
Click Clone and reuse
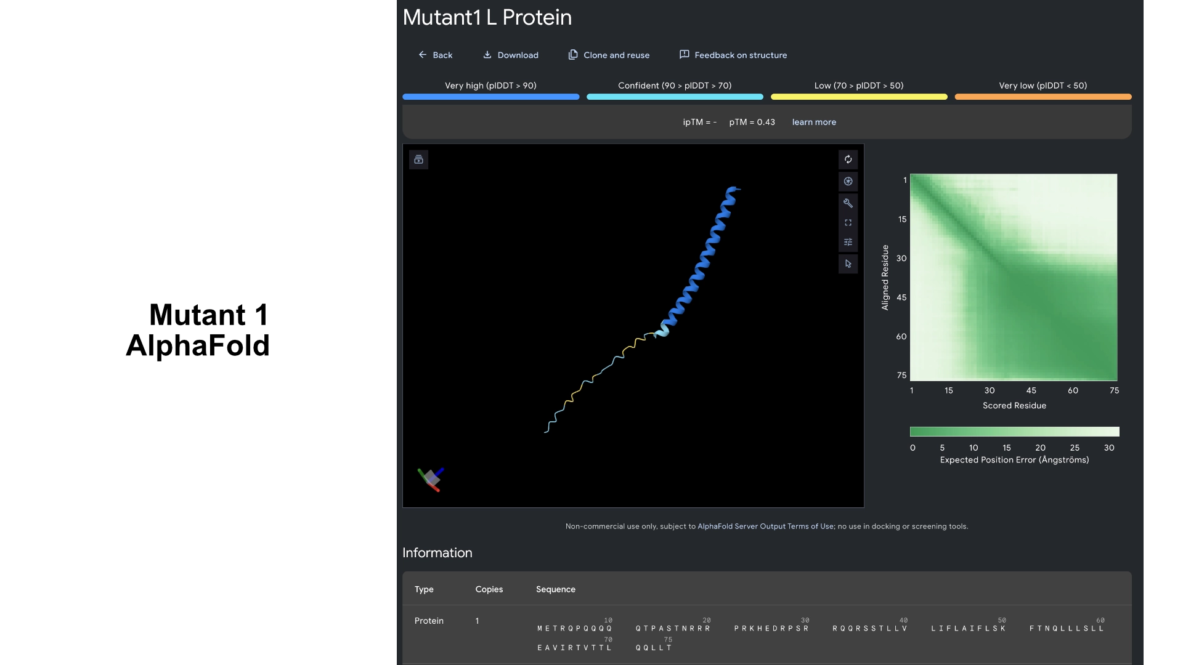click(x=609, y=55)
